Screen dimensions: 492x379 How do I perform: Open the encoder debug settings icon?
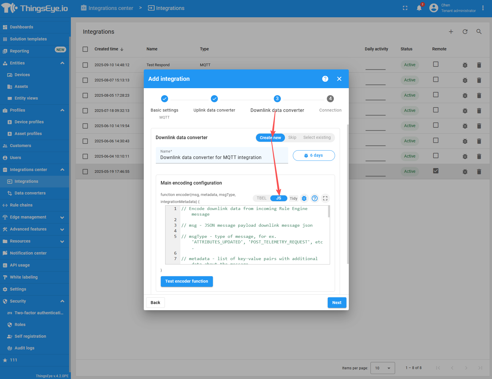304,198
